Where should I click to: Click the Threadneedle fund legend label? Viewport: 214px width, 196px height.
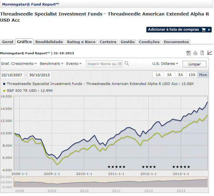100,84
